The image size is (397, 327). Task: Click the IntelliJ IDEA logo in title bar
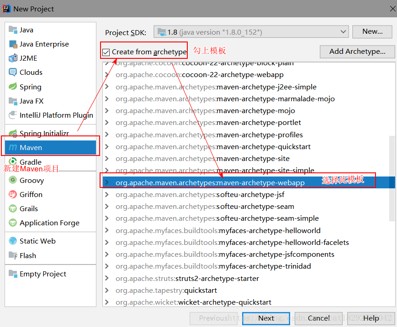(x=6, y=9)
